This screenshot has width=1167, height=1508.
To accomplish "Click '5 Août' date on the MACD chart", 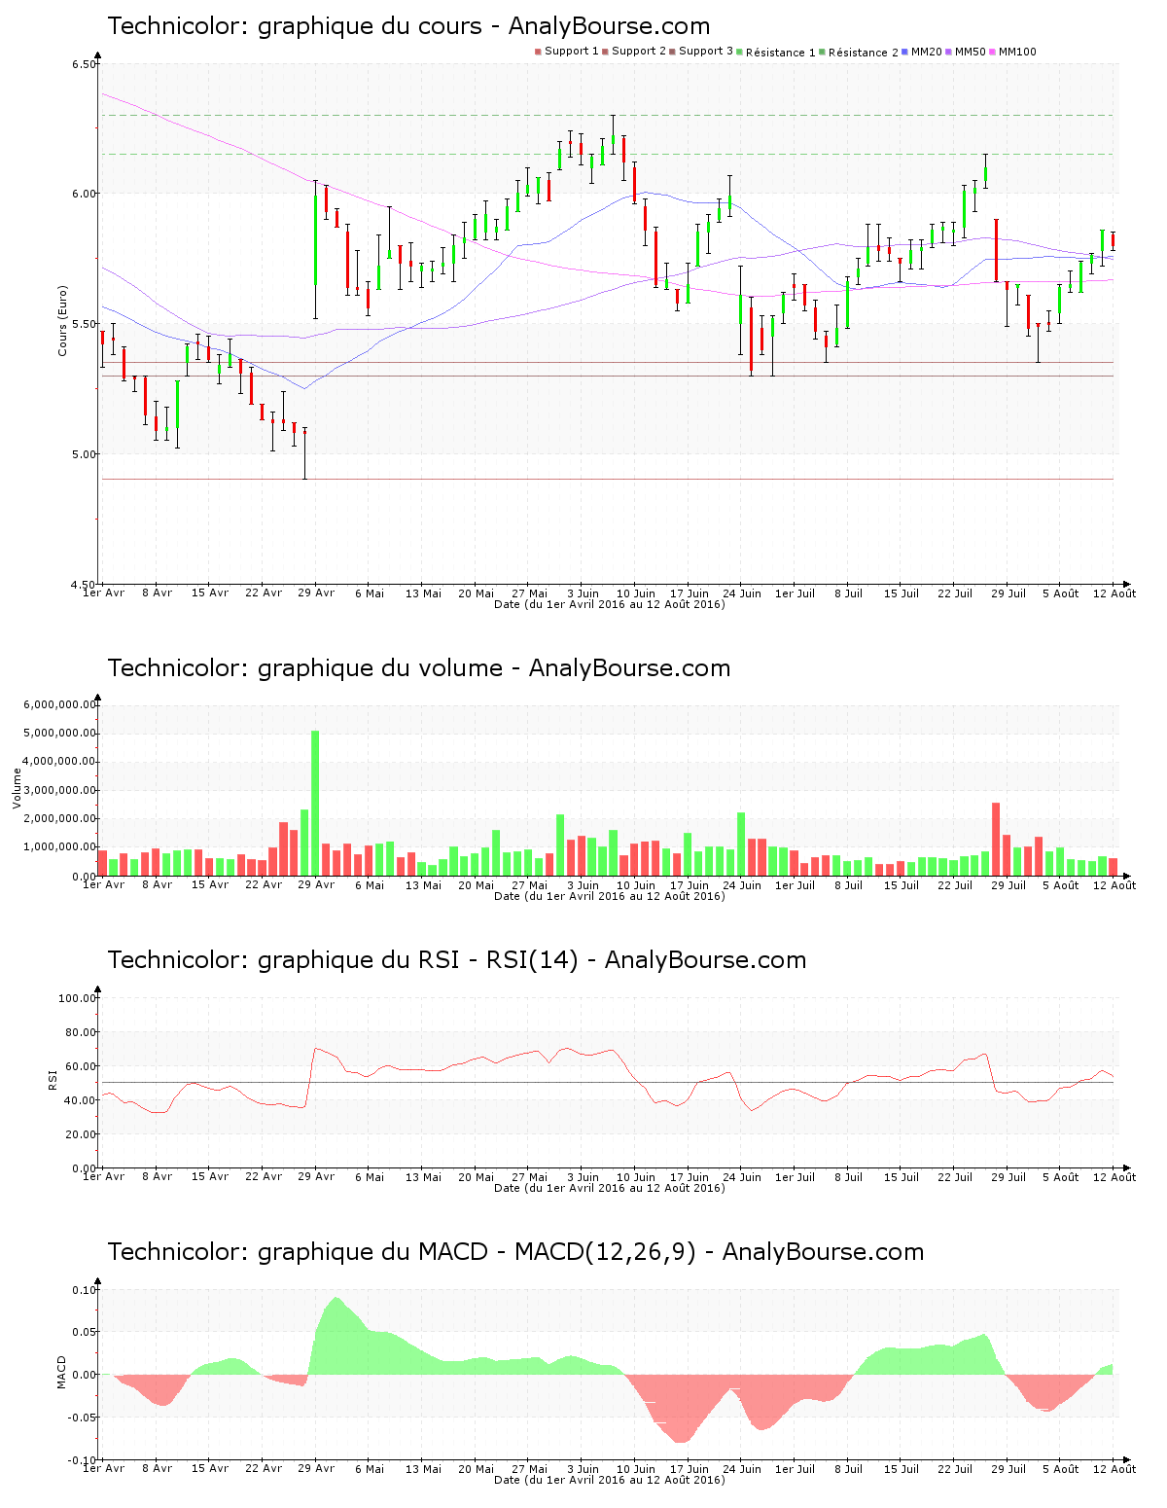I will coord(1061,1468).
